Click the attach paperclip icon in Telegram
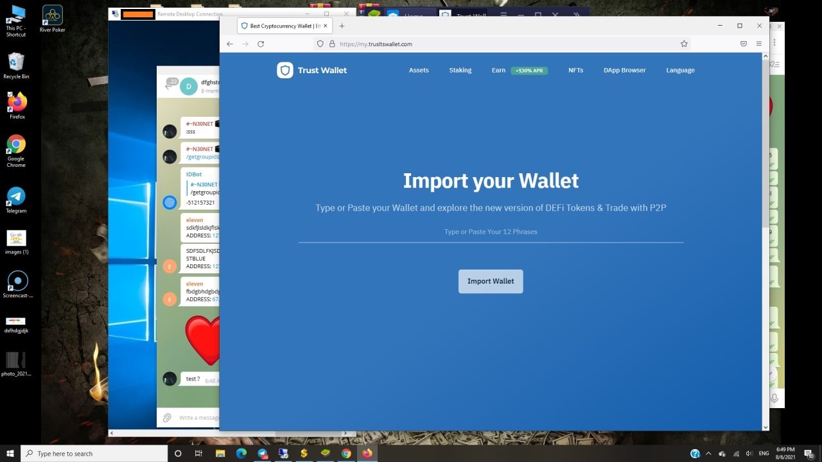This screenshot has width=822, height=462. click(x=167, y=418)
